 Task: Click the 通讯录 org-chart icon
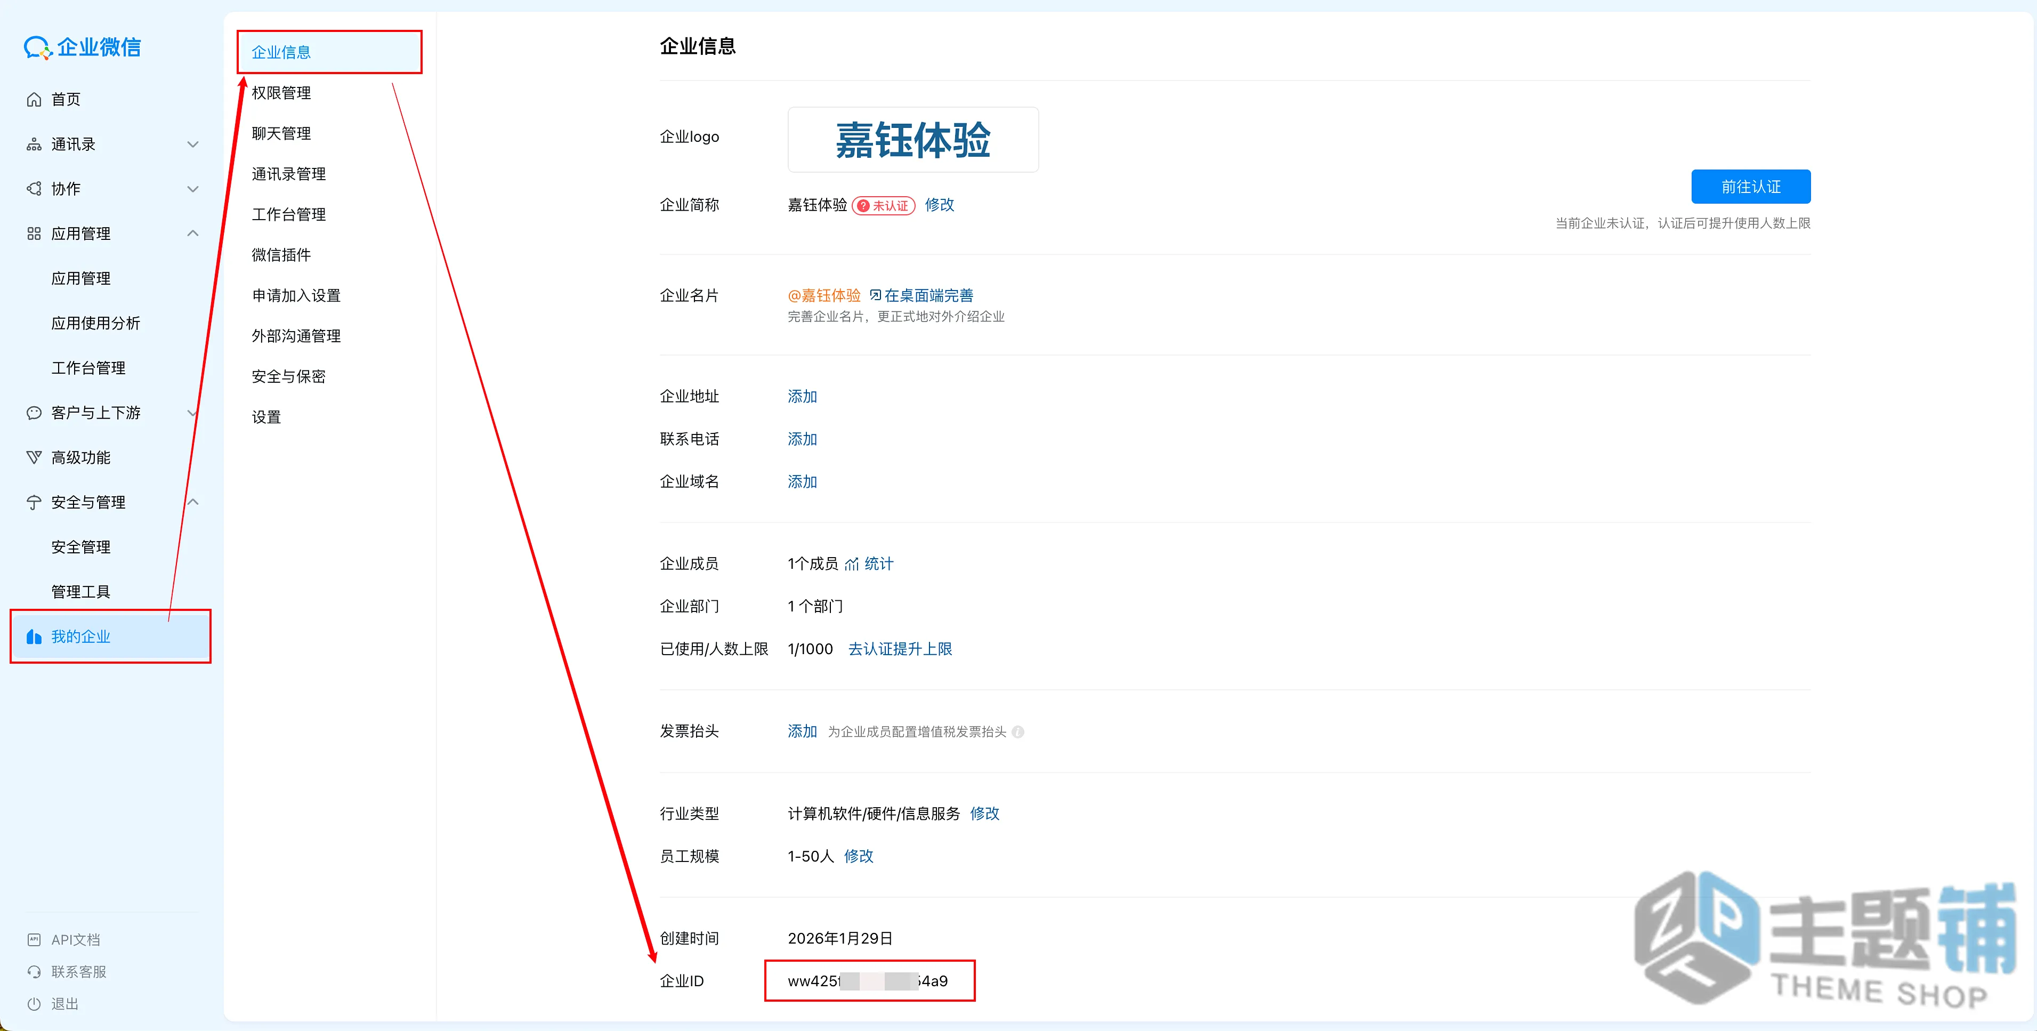point(34,144)
